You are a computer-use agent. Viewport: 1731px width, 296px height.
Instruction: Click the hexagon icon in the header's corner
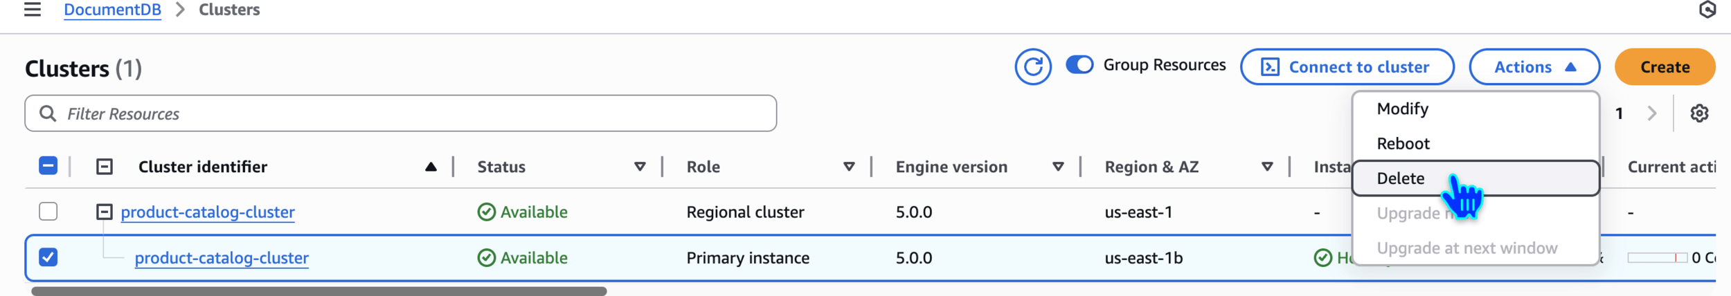[x=1707, y=10]
